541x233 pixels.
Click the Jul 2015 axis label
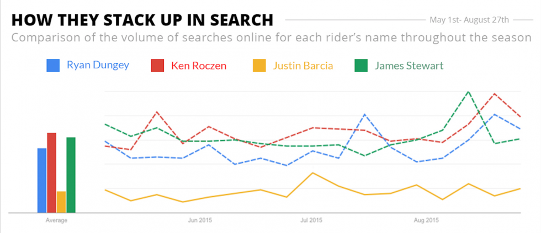[x=311, y=221]
